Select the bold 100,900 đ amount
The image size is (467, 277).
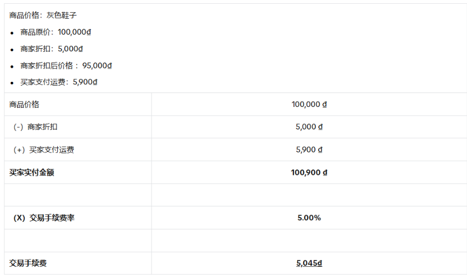tap(309, 173)
